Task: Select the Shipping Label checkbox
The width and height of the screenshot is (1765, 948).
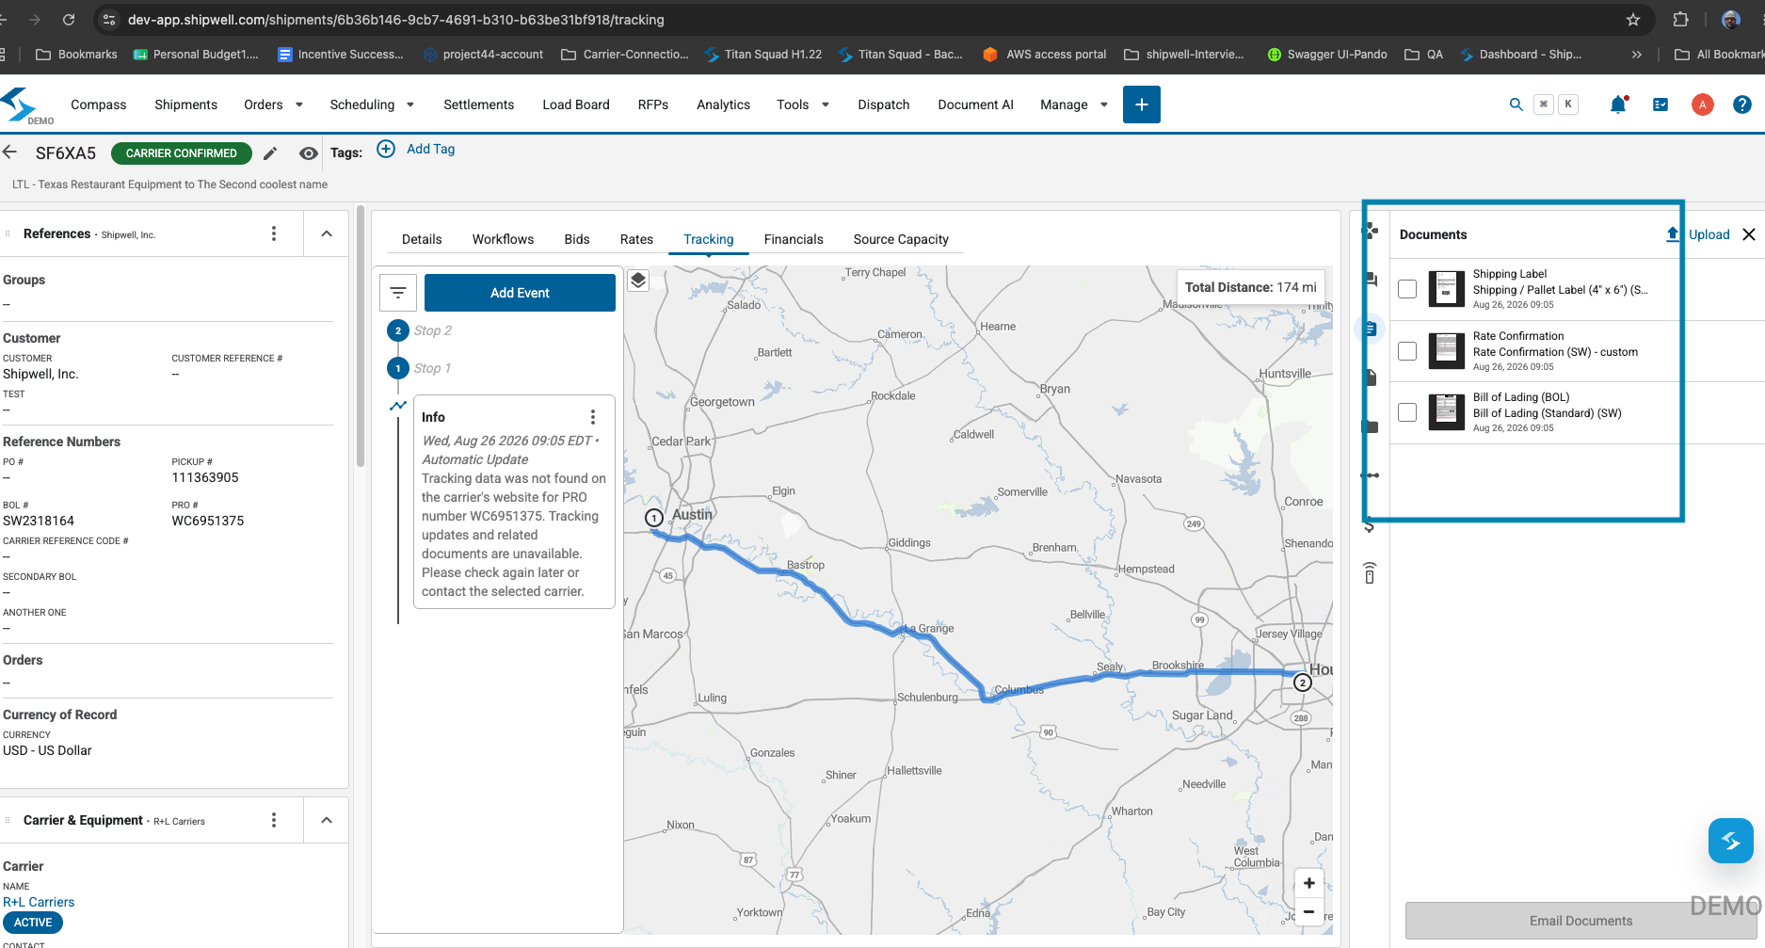Action: [1407, 289]
